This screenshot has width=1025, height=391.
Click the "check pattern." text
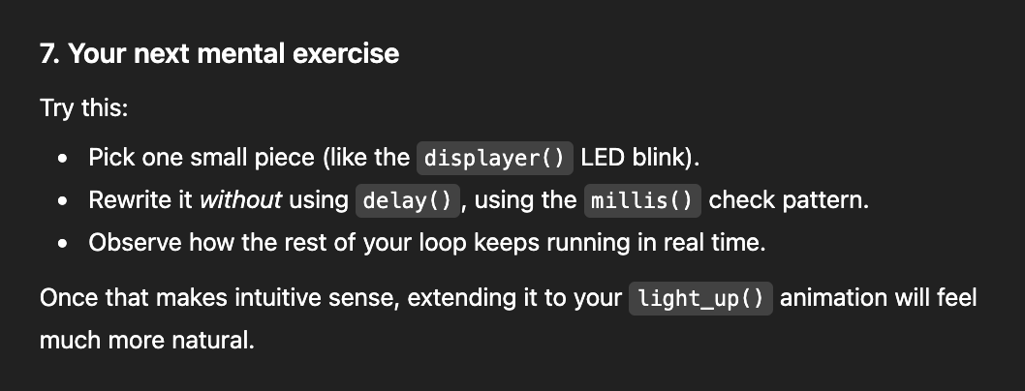789,200
